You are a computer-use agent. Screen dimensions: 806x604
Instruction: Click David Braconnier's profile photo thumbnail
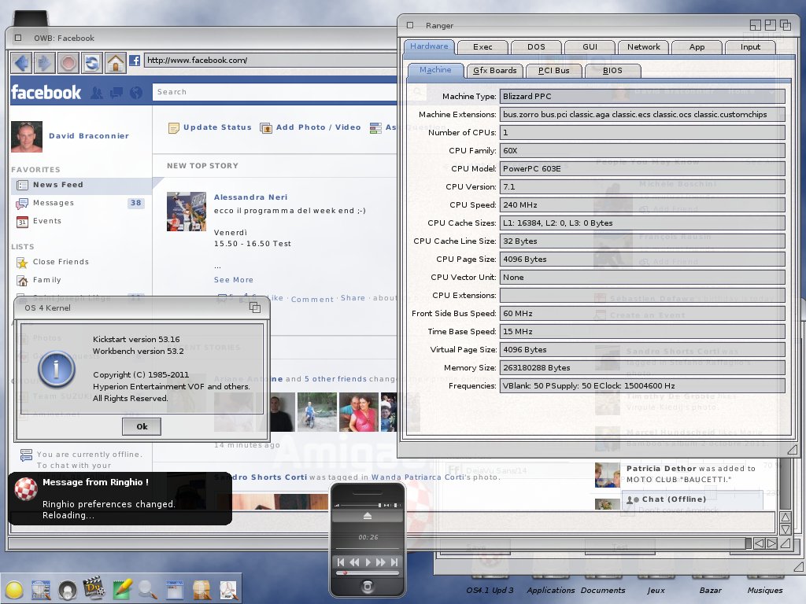(27, 137)
